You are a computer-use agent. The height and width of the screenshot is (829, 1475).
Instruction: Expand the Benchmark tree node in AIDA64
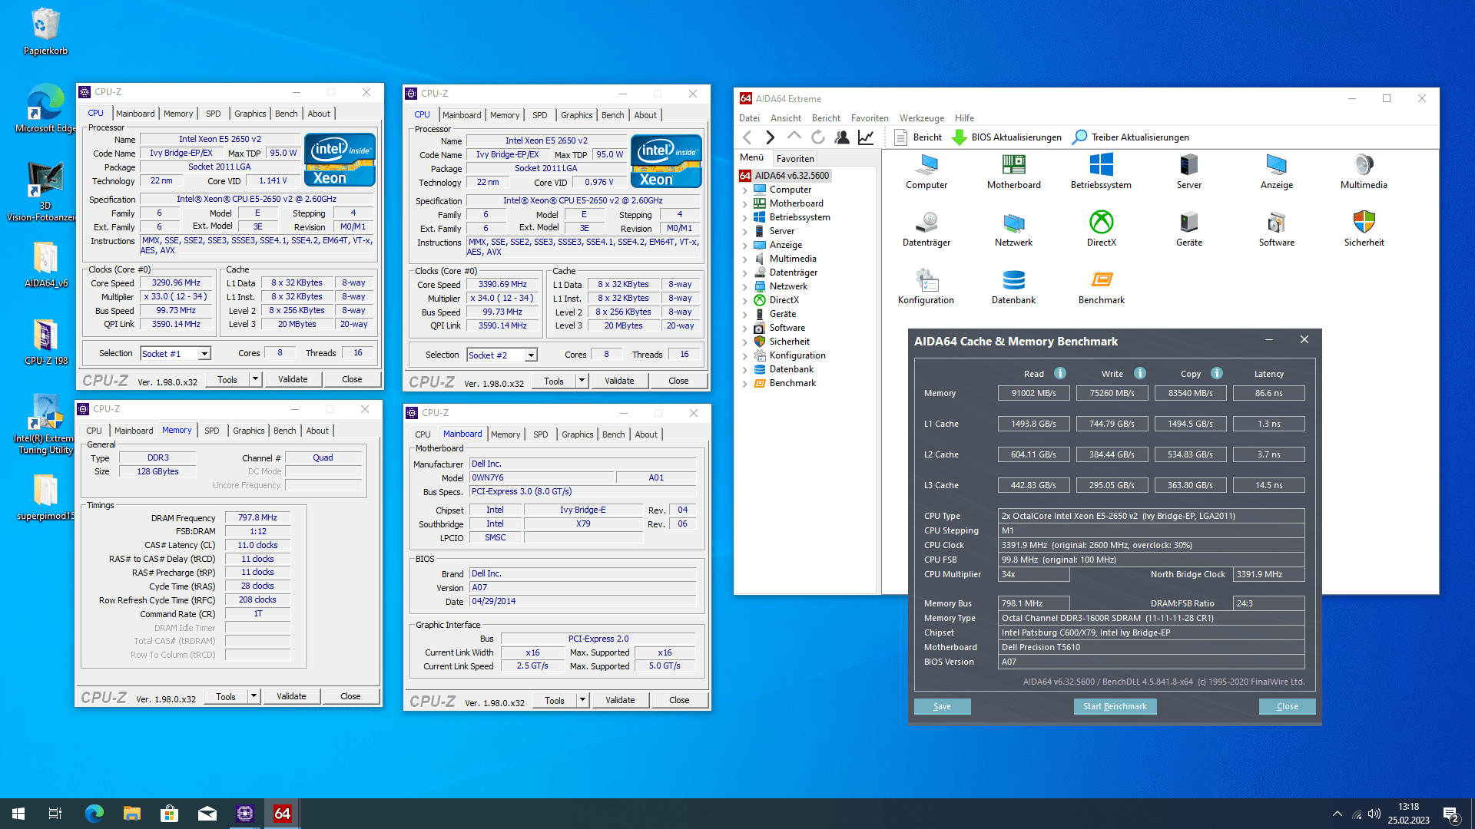click(x=744, y=383)
